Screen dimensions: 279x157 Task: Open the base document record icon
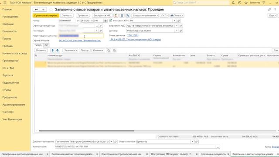point(116,142)
